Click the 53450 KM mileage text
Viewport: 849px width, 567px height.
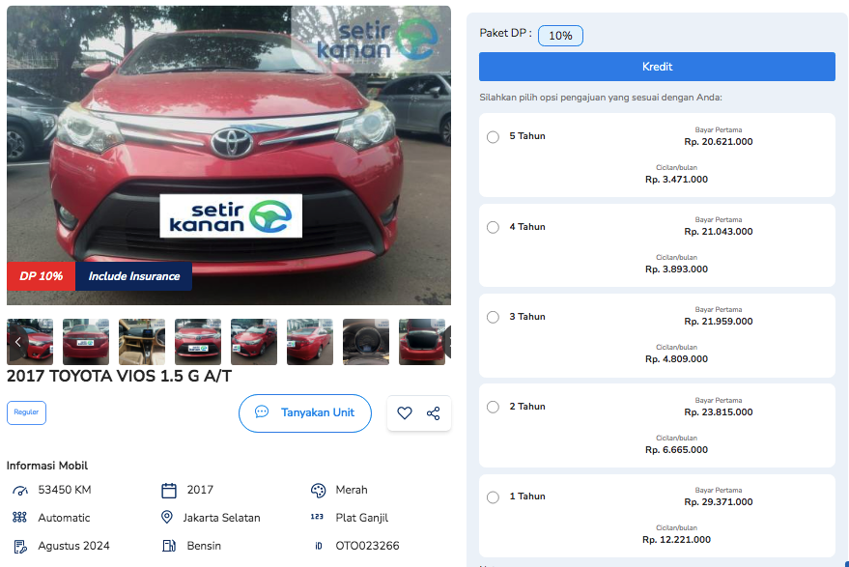(65, 490)
